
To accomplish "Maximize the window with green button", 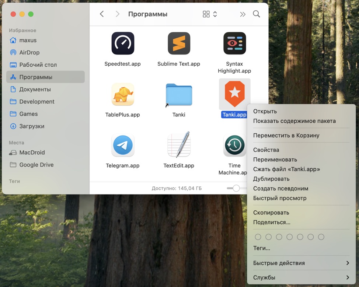I will (x=31, y=14).
